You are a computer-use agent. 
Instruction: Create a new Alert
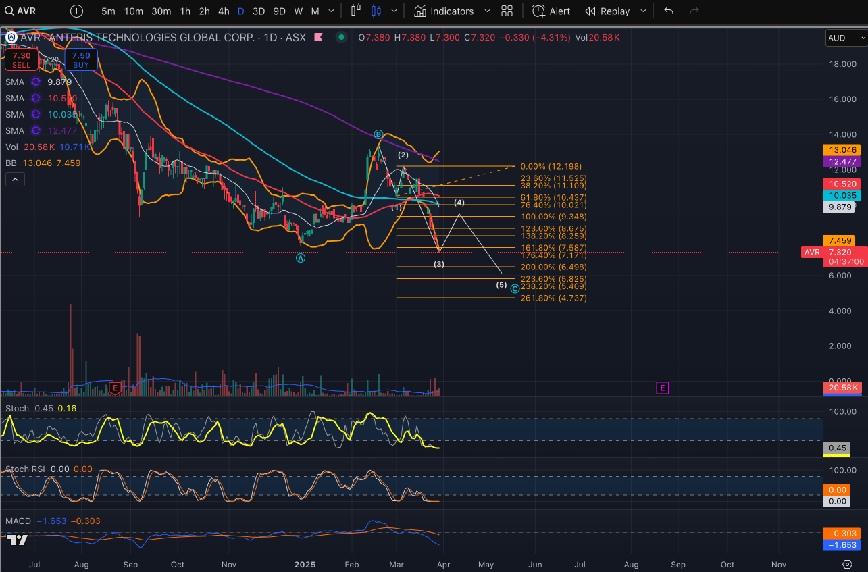click(x=551, y=11)
